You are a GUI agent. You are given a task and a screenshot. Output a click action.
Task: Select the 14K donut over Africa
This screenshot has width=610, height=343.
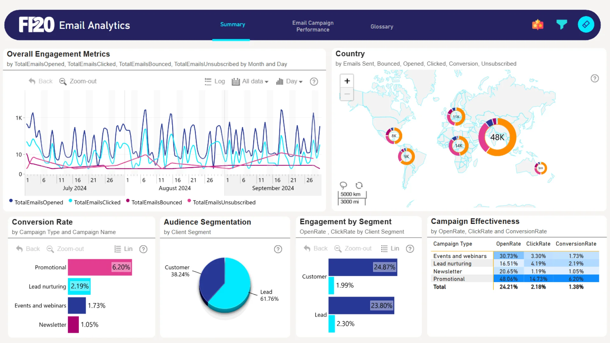(x=458, y=146)
